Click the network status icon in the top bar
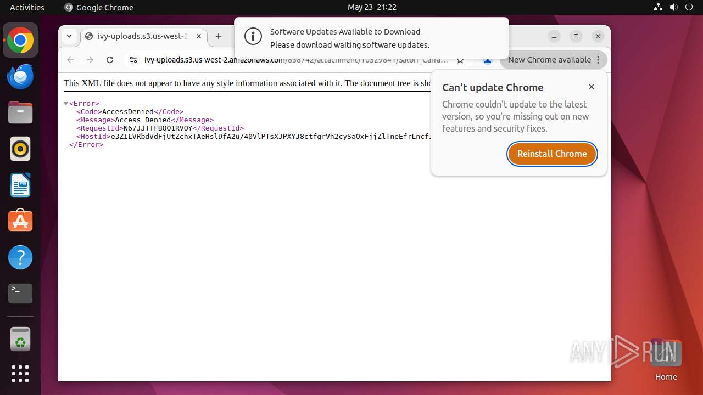 coord(658,7)
